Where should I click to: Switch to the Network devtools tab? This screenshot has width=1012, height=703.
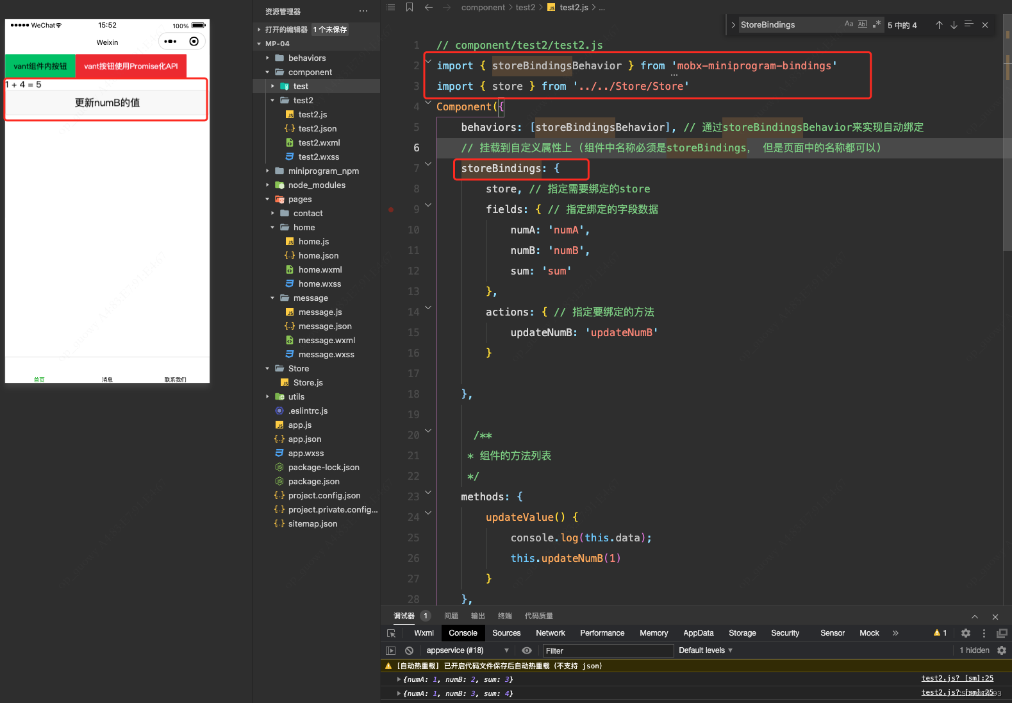(551, 633)
